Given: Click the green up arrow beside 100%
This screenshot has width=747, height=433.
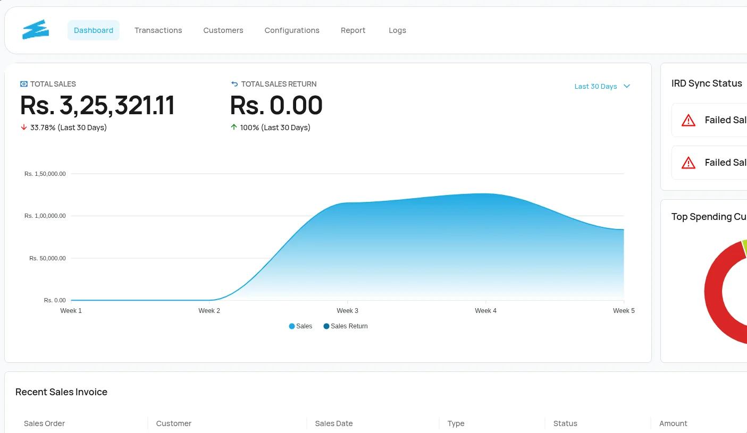Looking at the screenshot, I should click(233, 128).
